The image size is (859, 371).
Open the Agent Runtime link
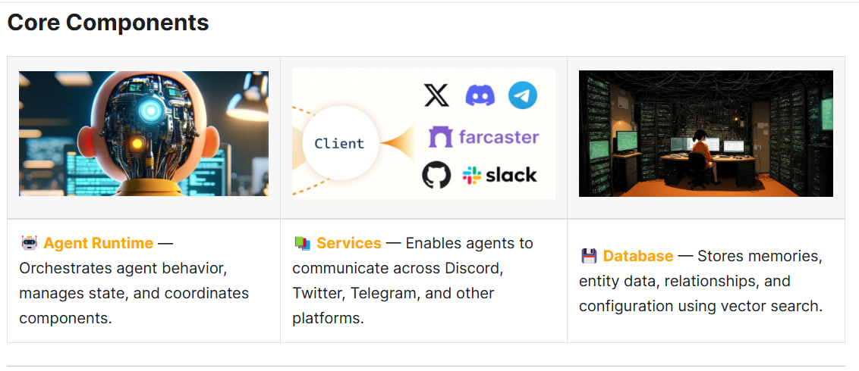click(x=98, y=244)
